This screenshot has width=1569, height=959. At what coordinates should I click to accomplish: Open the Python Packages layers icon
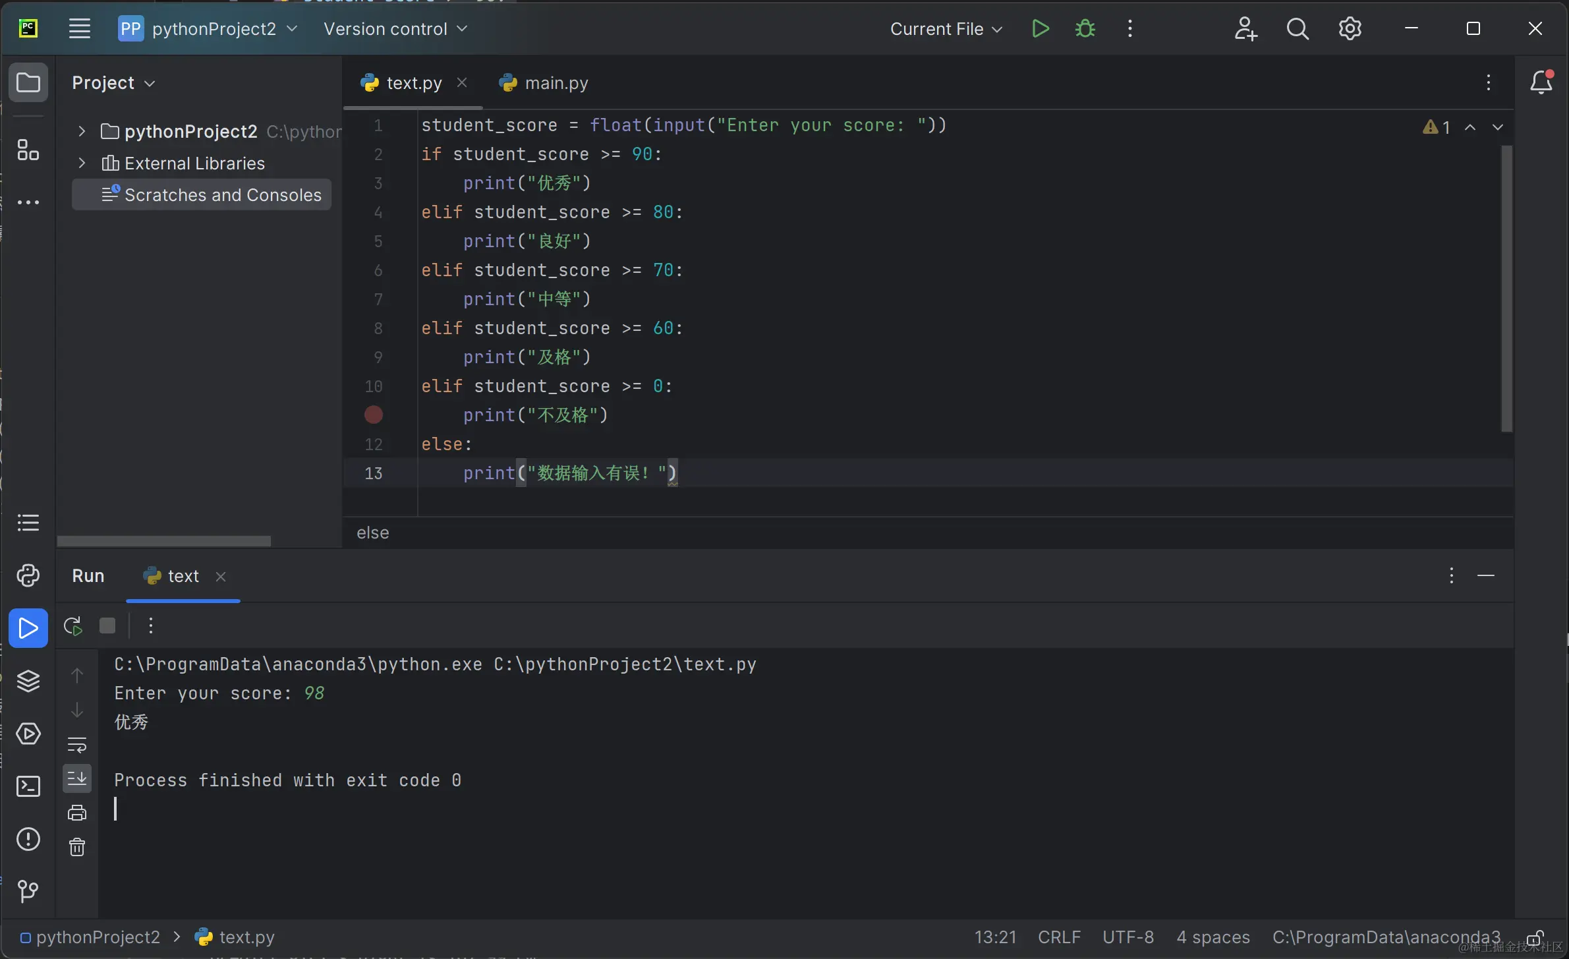point(28,681)
